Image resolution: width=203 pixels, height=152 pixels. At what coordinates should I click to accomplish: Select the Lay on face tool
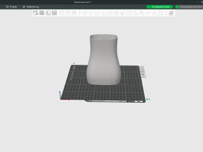tap(104, 13)
